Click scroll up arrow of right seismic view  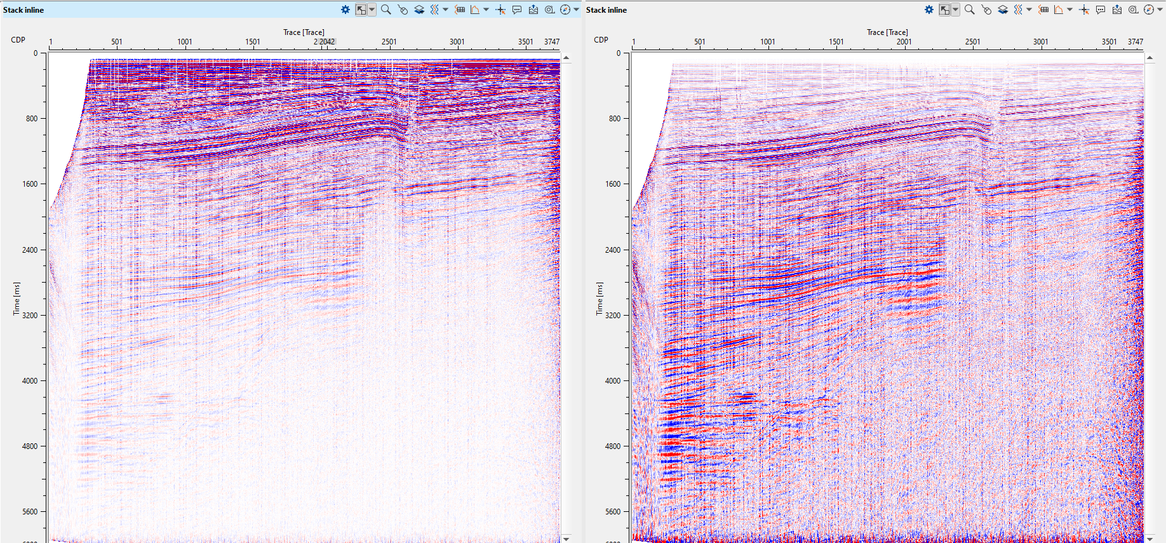click(x=1149, y=58)
